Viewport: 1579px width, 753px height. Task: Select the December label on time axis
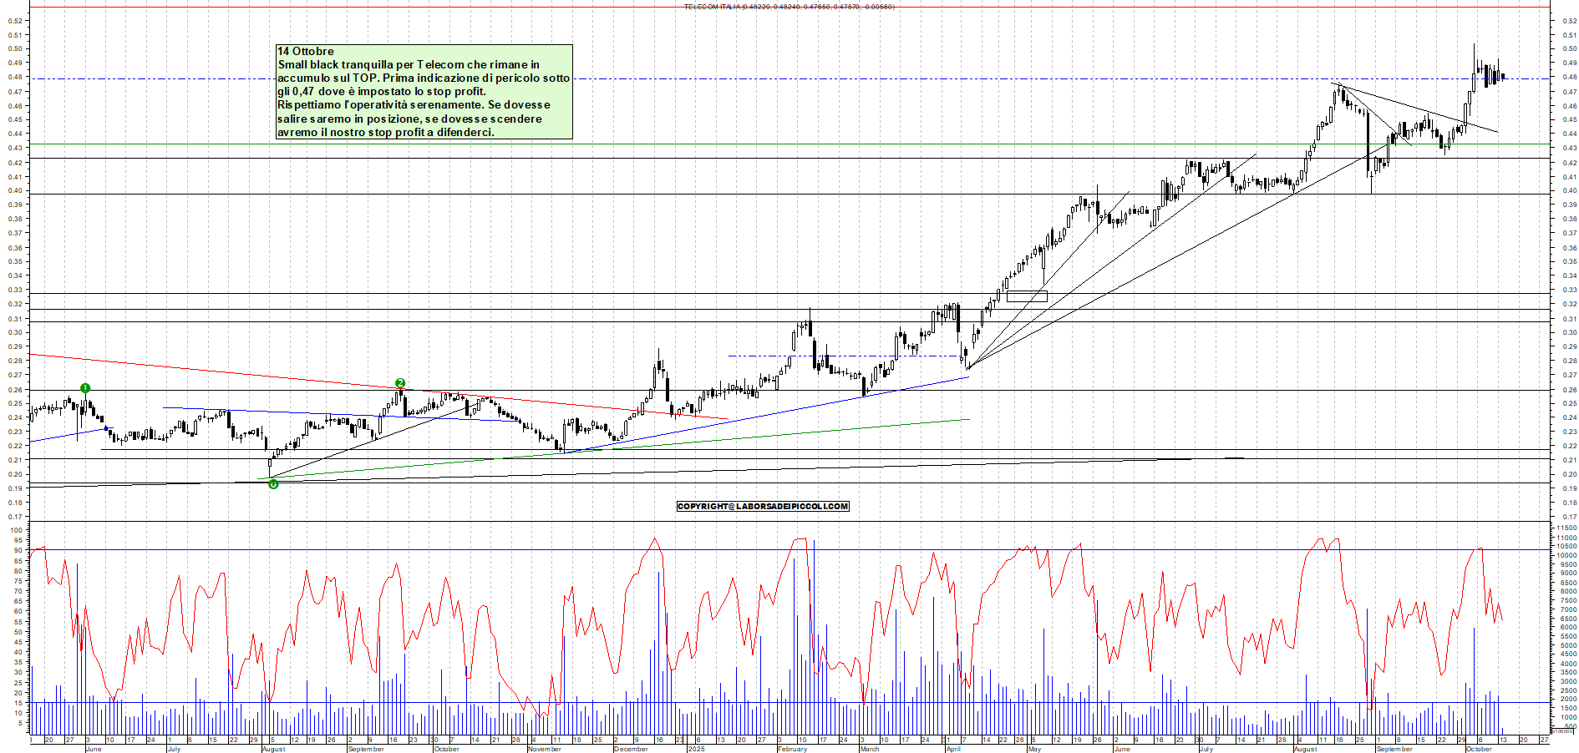coord(631,749)
